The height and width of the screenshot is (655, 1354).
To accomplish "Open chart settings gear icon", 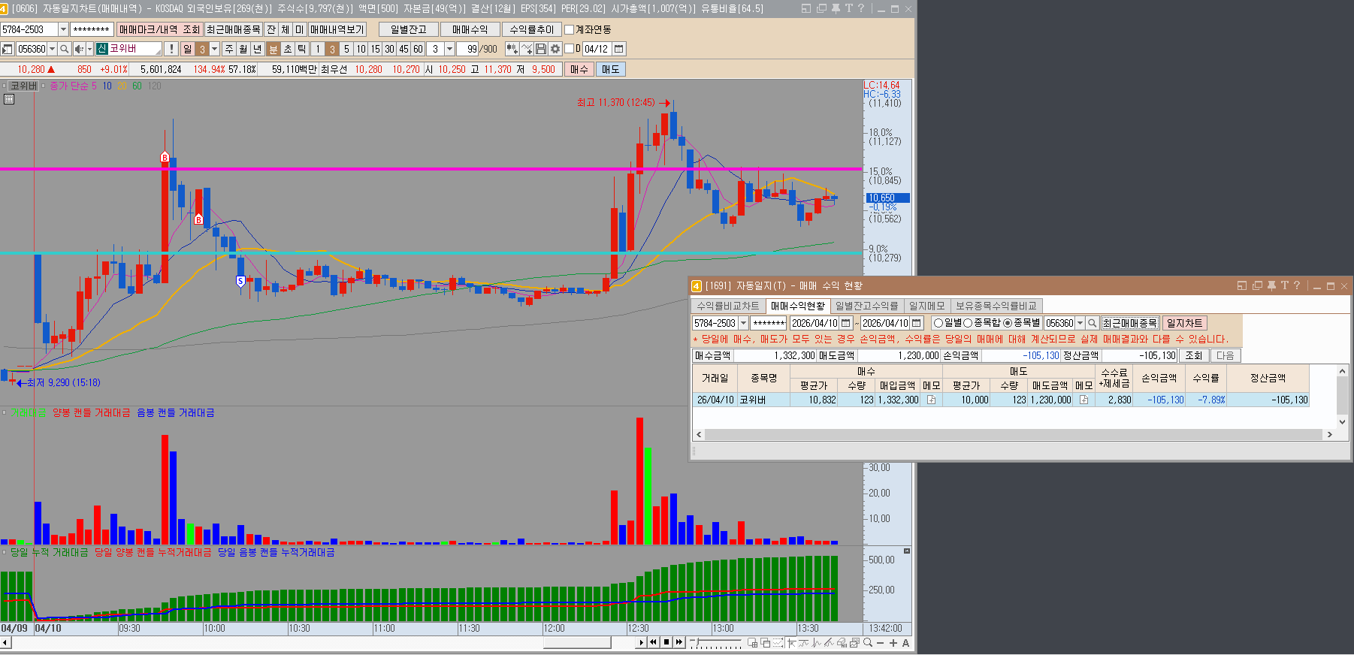I will (x=555, y=49).
